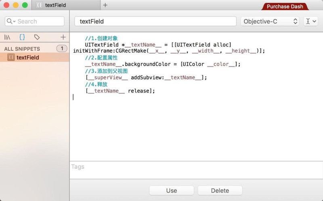Click the ALL SNIPPETS count badge

pyautogui.click(x=62, y=48)
